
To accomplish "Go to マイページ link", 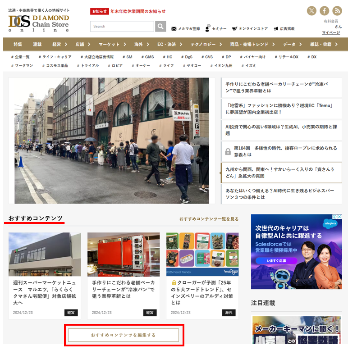I will tap(331, 33).
